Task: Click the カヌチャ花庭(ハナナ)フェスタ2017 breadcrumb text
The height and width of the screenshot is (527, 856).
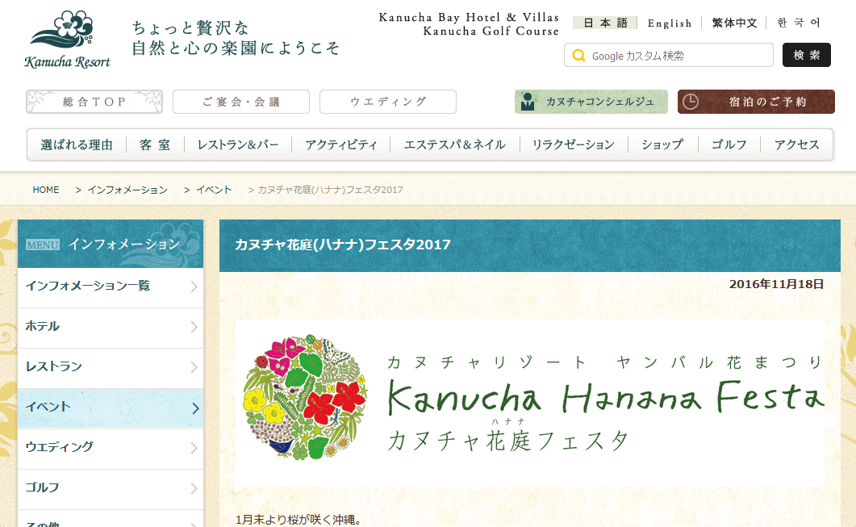Action: point(330,190)
